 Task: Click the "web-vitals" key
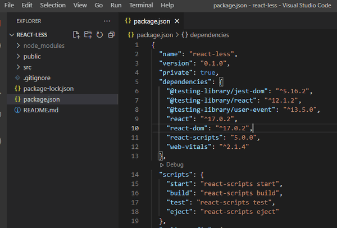click(189, 147)
